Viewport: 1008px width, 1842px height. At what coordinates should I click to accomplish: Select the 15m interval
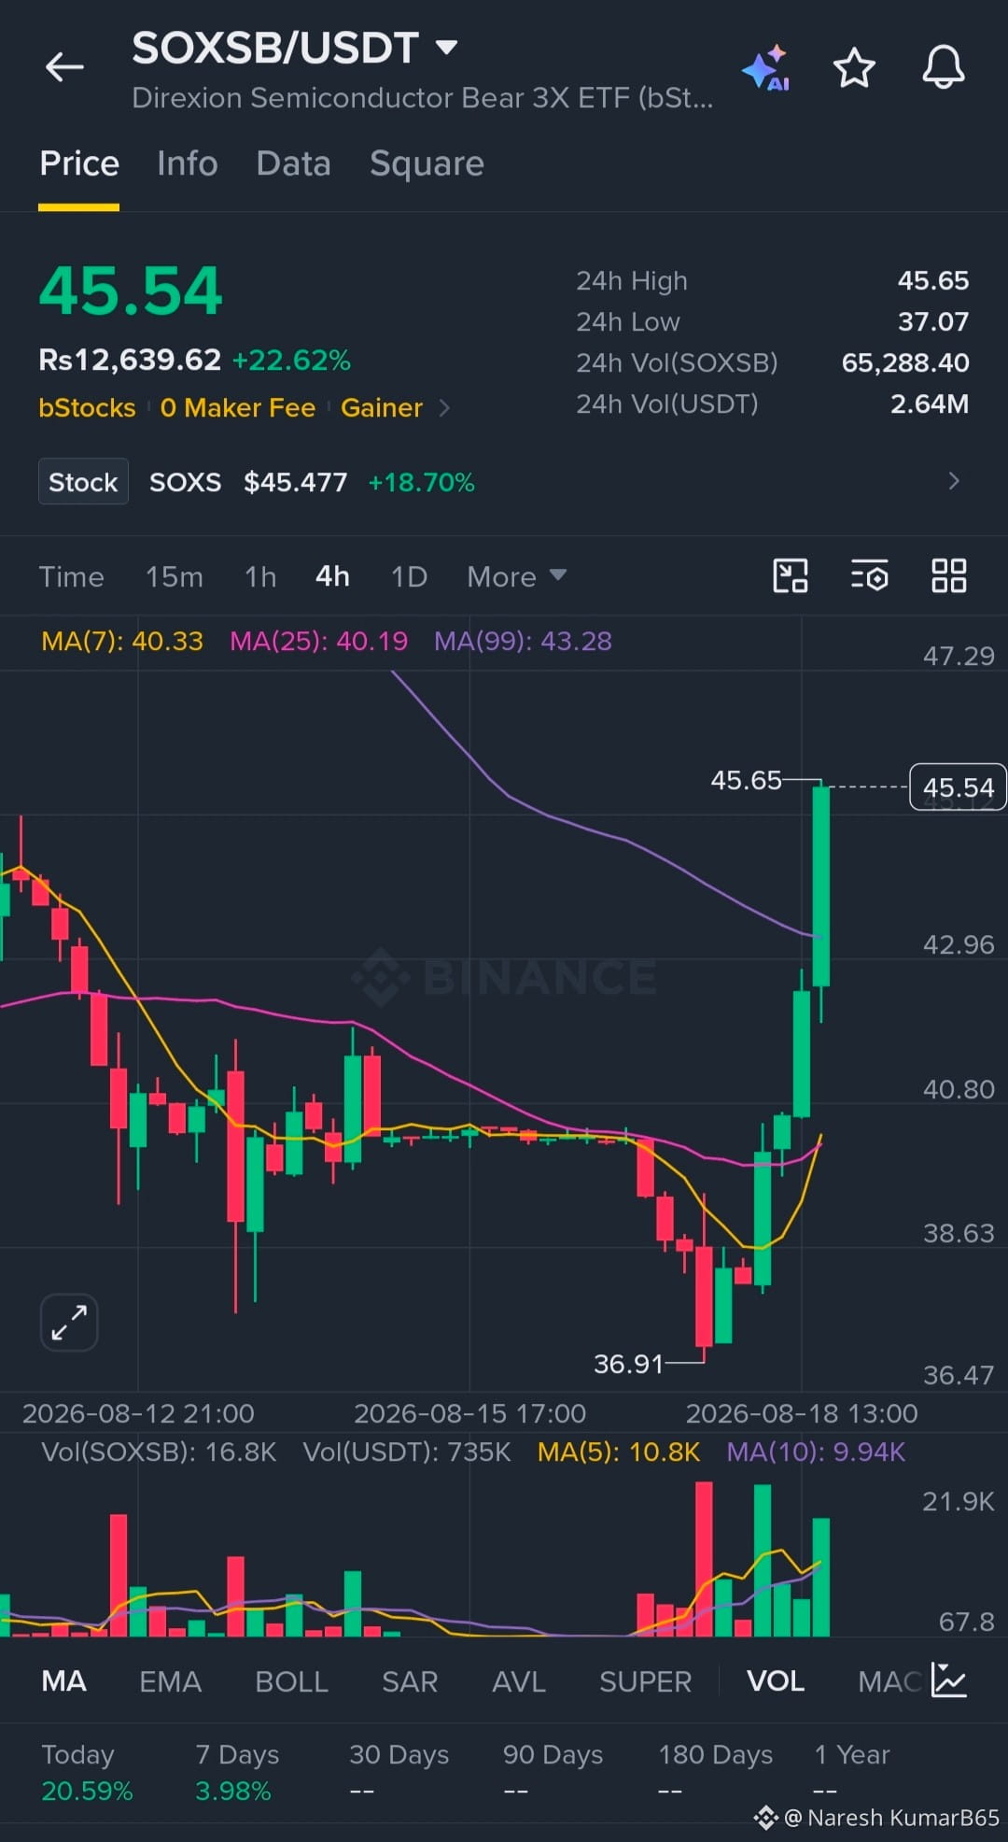coord(174,576)
